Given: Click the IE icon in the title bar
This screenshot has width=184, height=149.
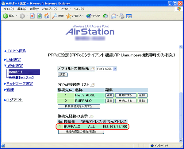Looking at the screenshot, I should pyautogui.click(x=3, y=3).
